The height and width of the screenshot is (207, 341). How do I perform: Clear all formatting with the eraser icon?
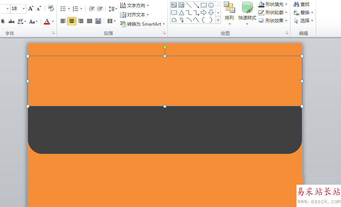click(51, 9)
